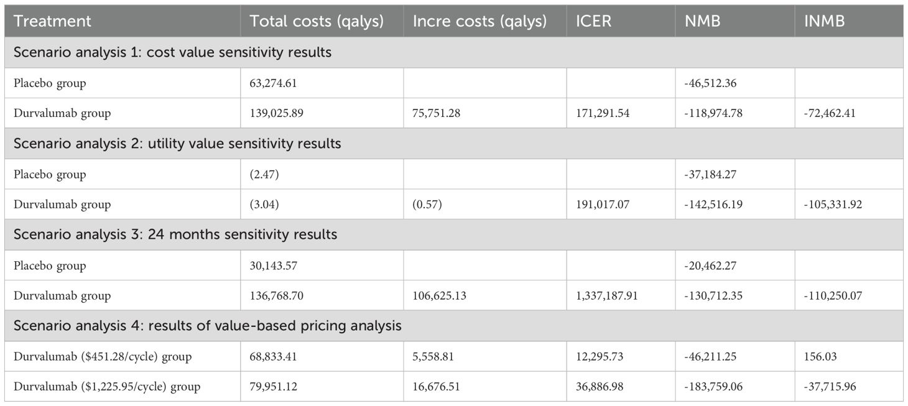Select the (0.57) incremental qalys cell
Screen dimensions: 908x406
pos(427,205)
